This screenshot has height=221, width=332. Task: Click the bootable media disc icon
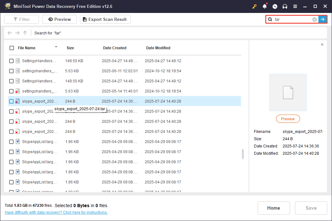(x=274, y=6)
